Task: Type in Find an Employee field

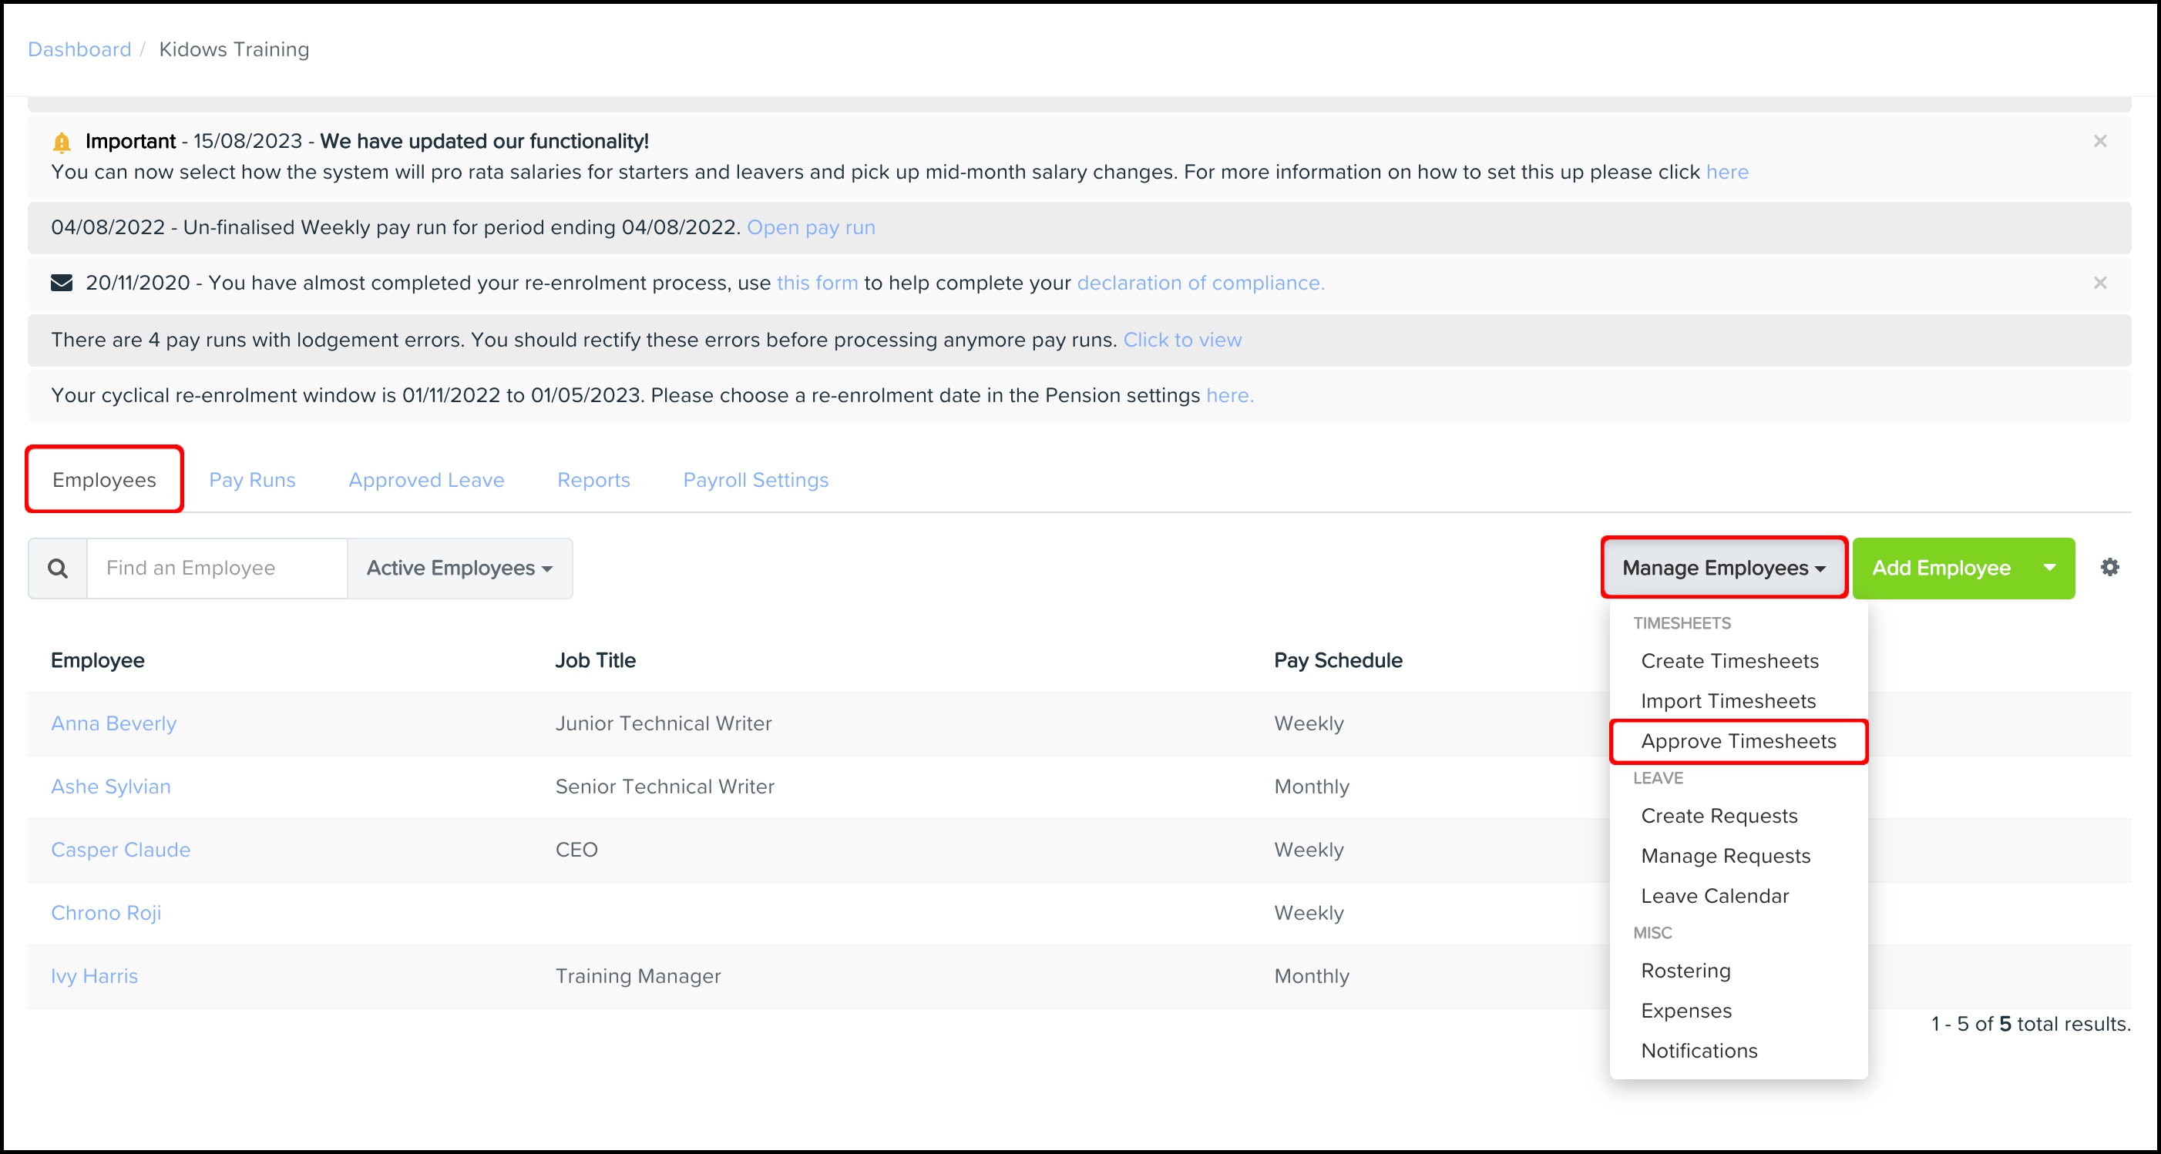Action: [217, 568]
